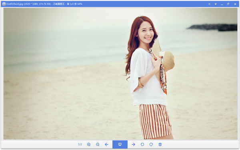Go to the previous image using left arrow
This screenshot has width=240, height=150.
[106, 144]
